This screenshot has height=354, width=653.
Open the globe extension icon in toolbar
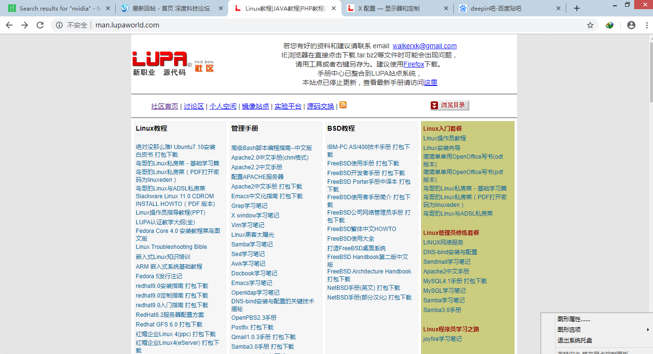(610, 25)
